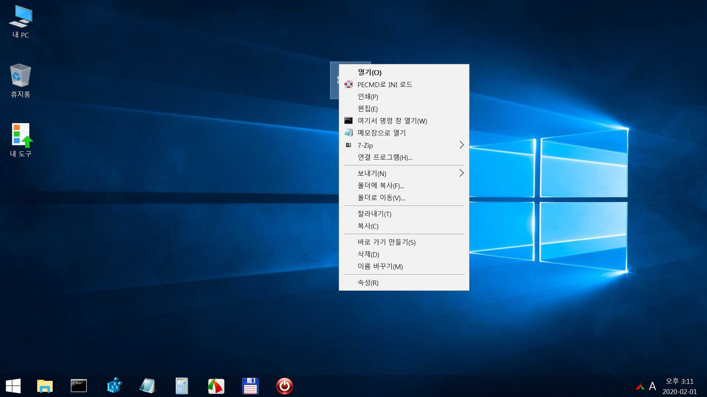Screen dimensions: 707x397
Task: Choose 바로 가기 만들기(S)
Action: pos(404,242)
